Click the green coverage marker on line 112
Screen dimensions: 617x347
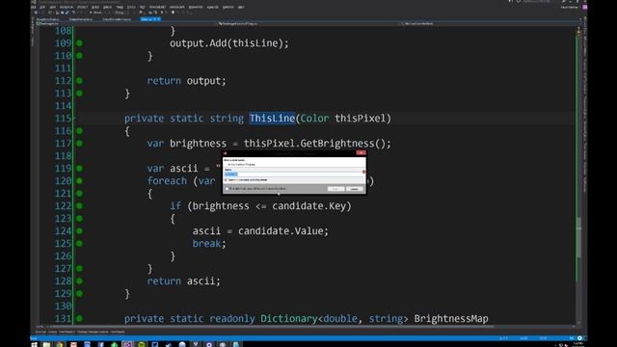(79, 81)
